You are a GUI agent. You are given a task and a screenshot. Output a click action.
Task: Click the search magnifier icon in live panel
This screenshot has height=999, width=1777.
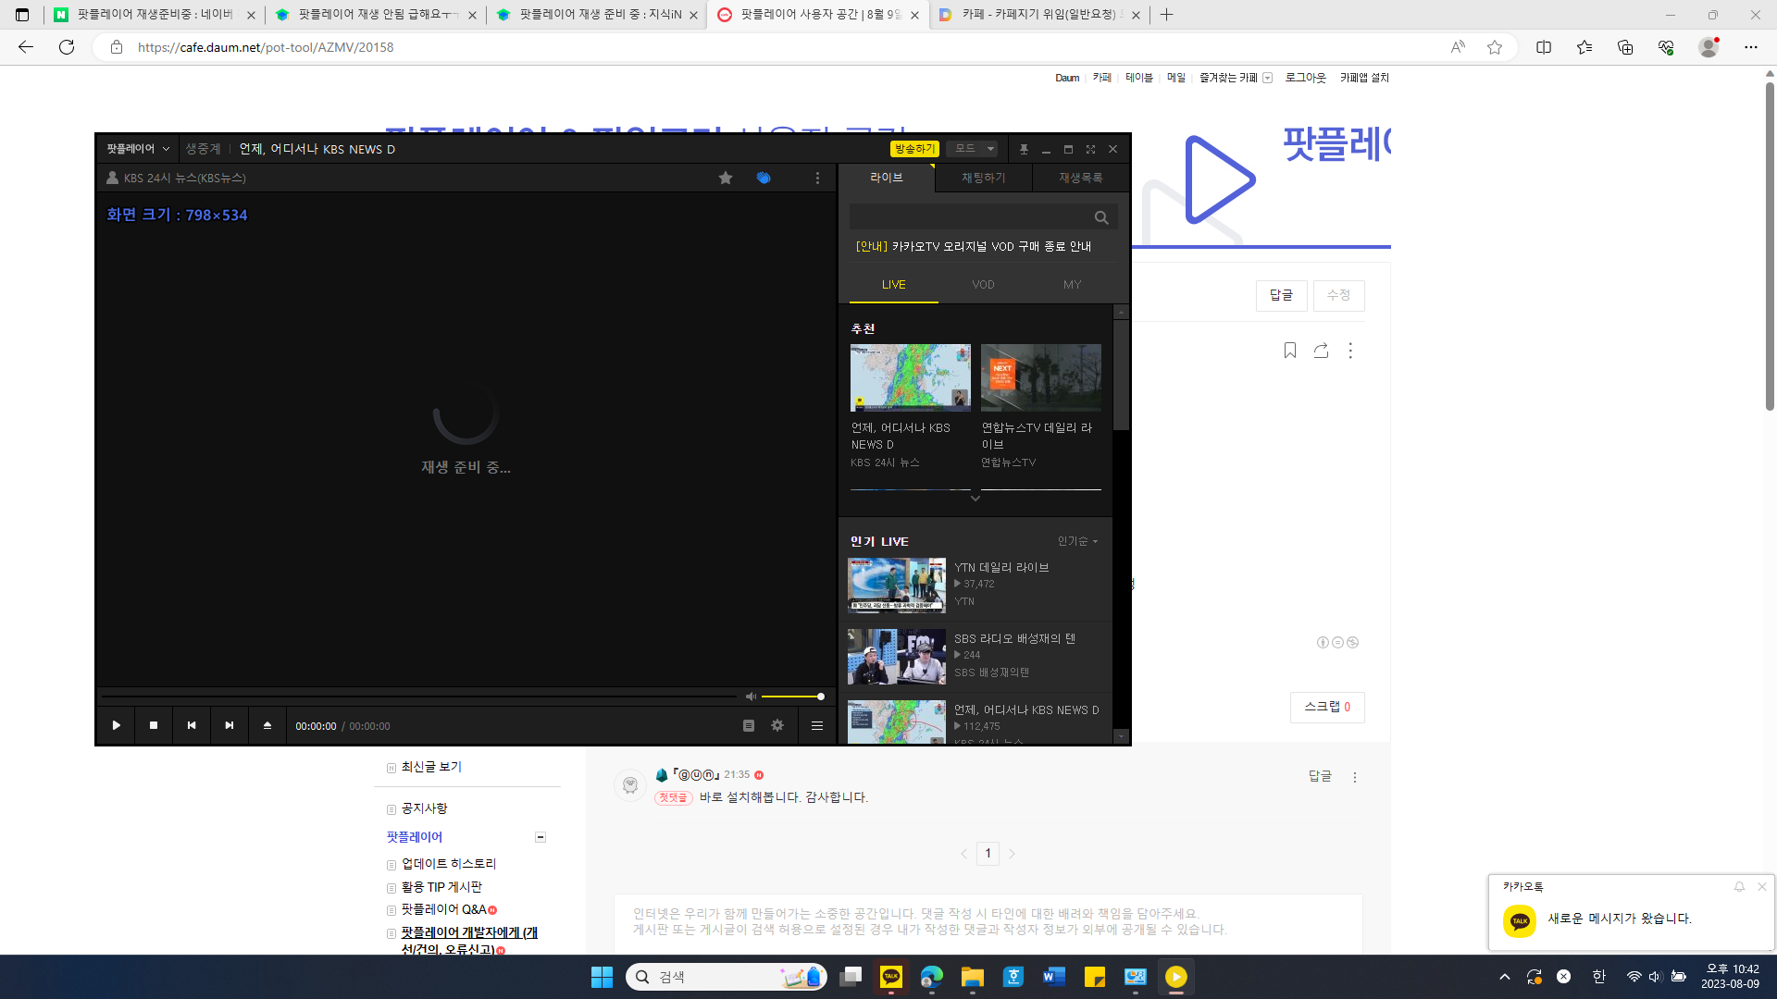point(1101,217)
